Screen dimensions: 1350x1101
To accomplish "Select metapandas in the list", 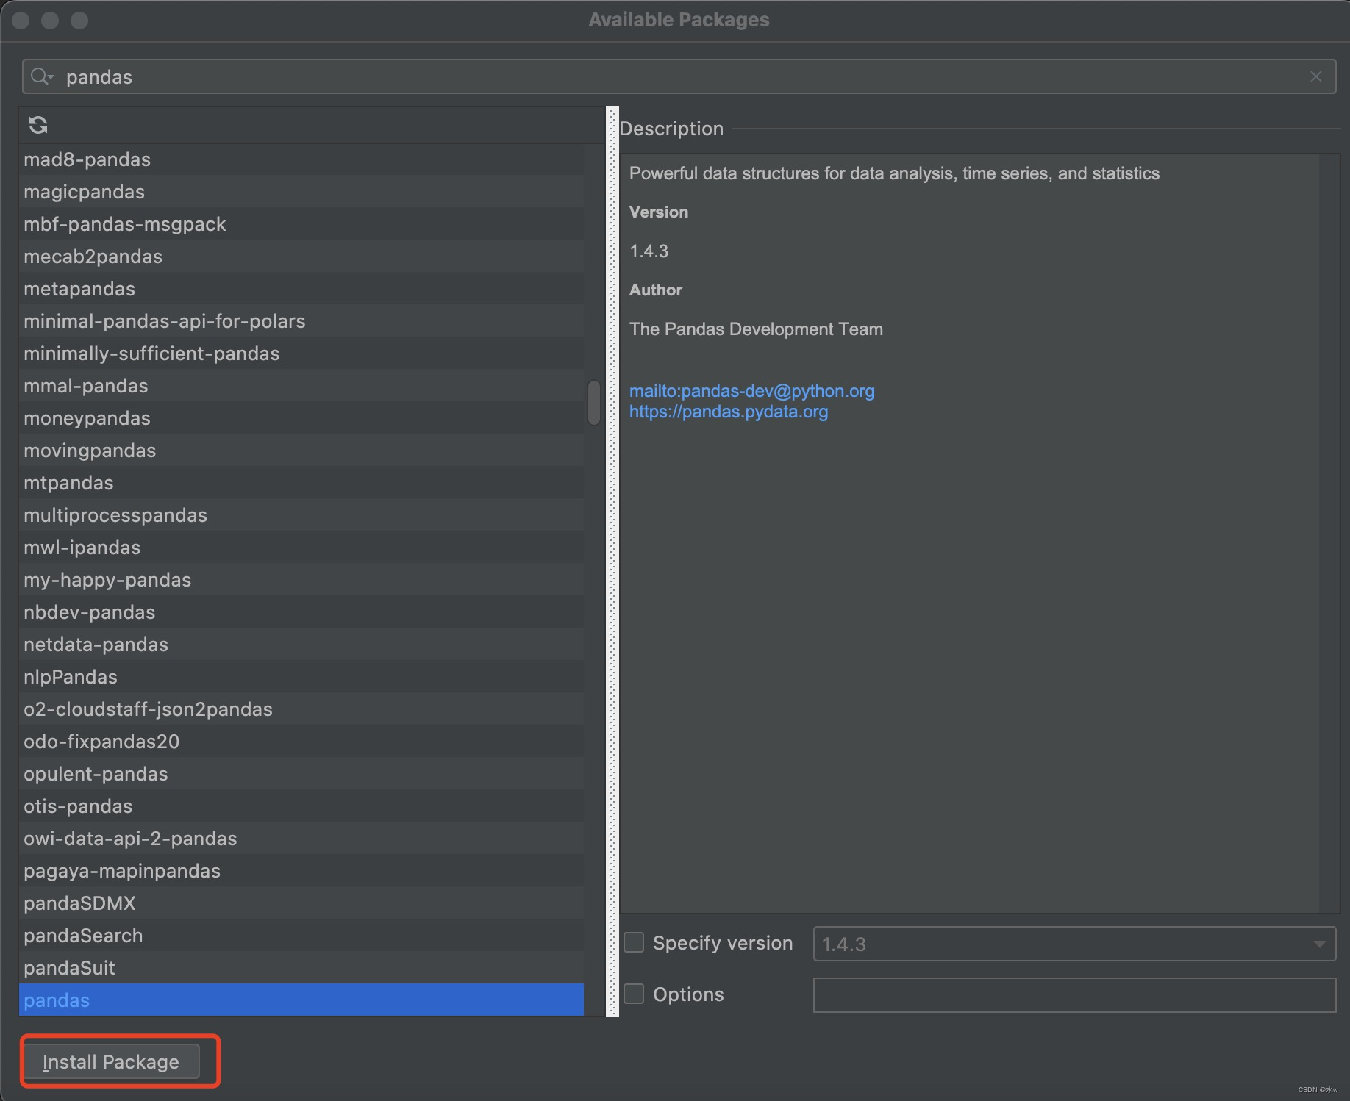I will pyautogui.click(x=301, y=289).
